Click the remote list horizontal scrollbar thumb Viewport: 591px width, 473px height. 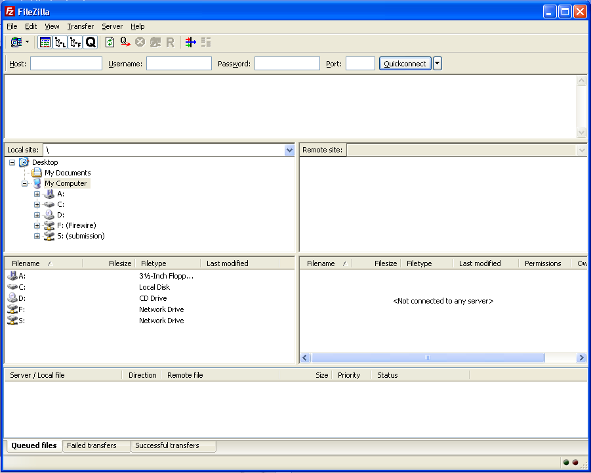tap(428, 357)
